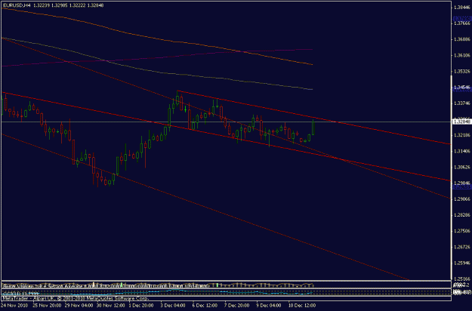Pick the 1.33746 price axis label
The height and width of the screenshot is (311, 472).
coord(461,103)
